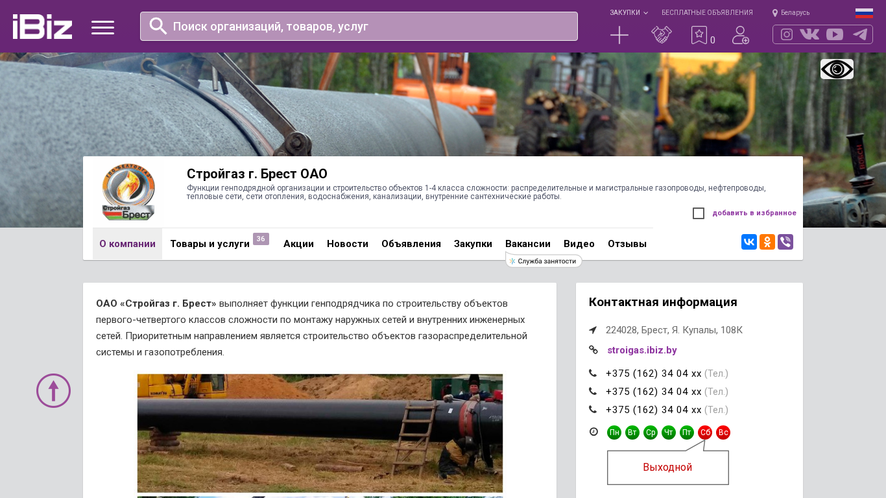Screen dimensions: 886x498
Task: Click the handshake icon in header
Action: [x=661, y=35]
